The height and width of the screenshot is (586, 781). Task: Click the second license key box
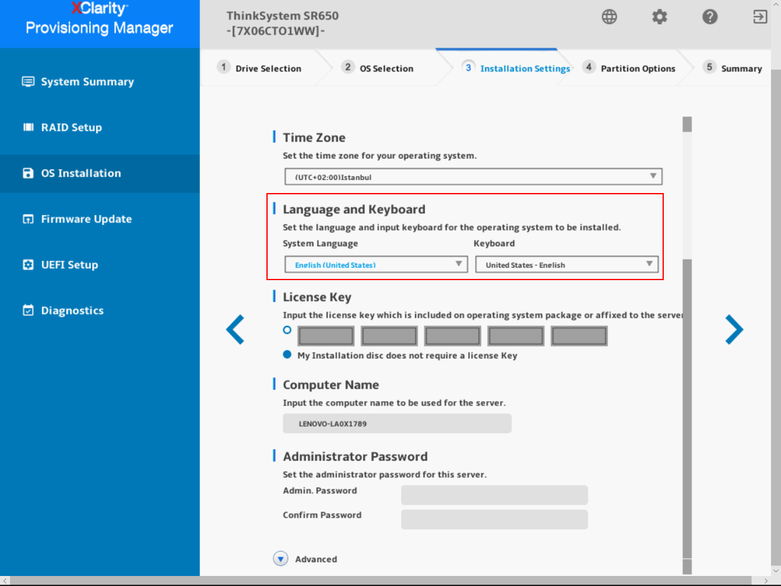point(389,336)
